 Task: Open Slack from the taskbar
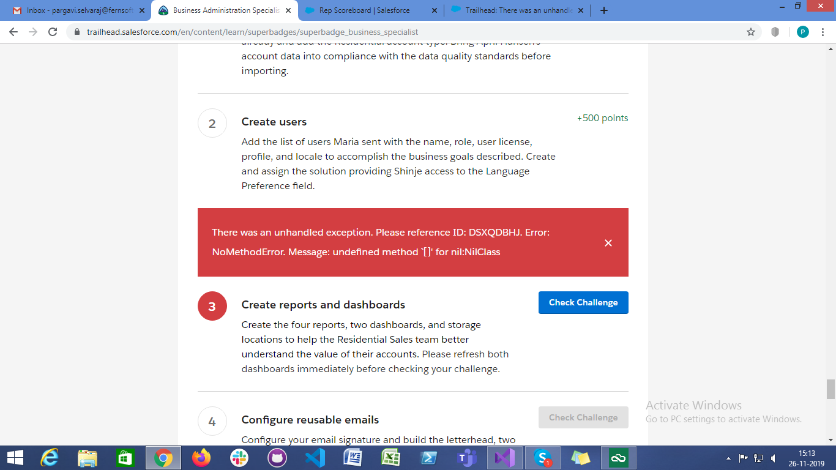pos(239,458)
